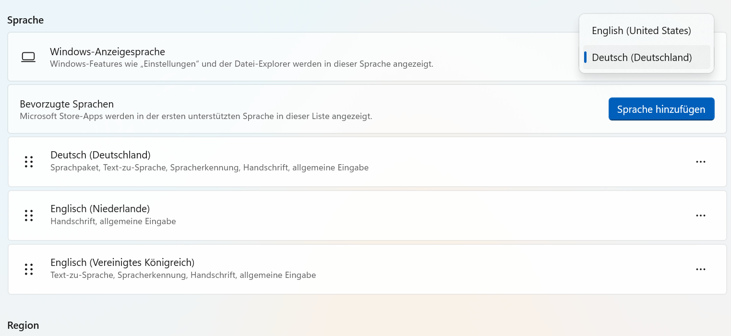Click the Microsoft Store-Apps description text

(196, 116)
